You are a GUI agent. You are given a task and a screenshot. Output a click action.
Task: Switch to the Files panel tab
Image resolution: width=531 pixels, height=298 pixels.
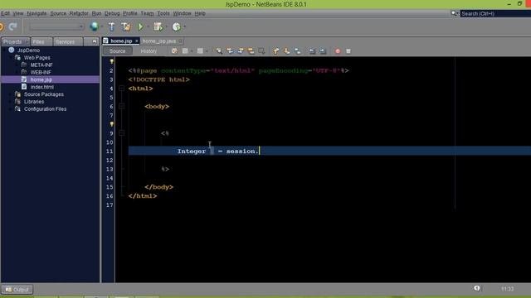[x=41, y=41]
